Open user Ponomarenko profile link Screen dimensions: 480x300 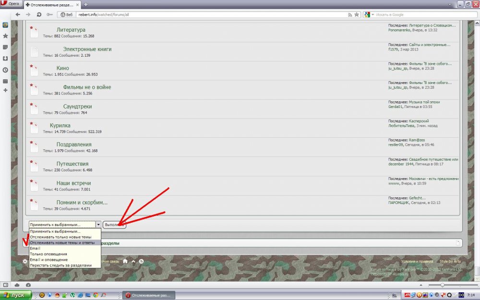(x=399, y=30)
